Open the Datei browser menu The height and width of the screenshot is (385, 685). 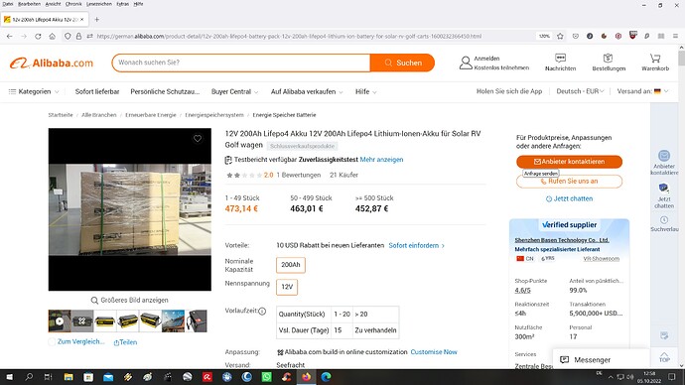7,4
